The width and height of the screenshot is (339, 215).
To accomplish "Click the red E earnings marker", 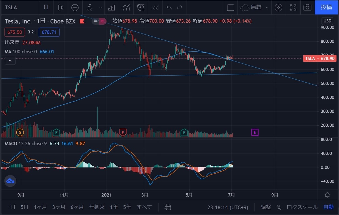I will [123, 132].
